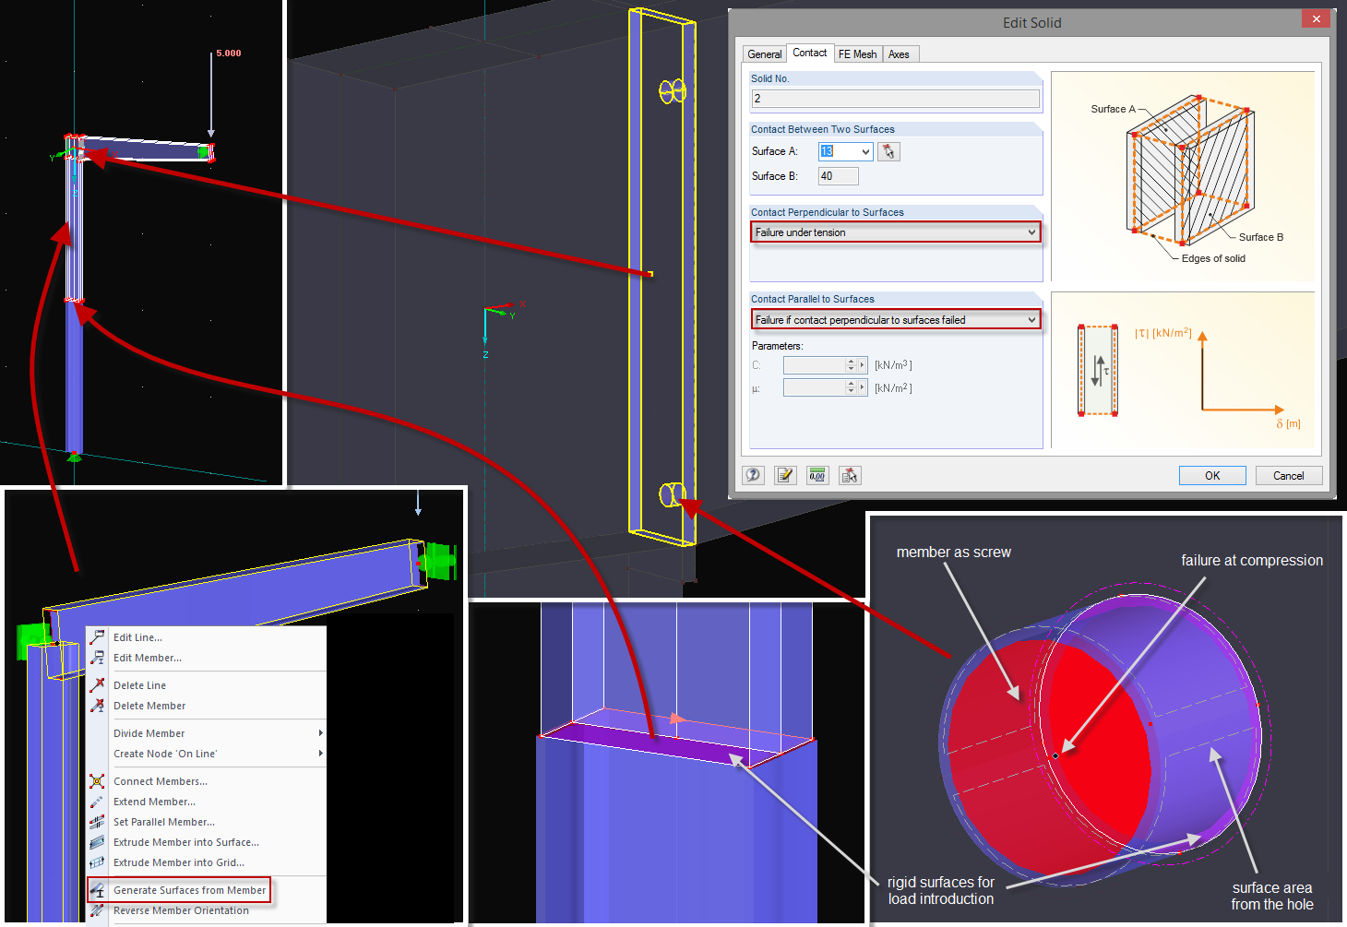Click the set-as-default icon in Edit Solid dialog
This screenshot has height=927, width=1347.
pyautogui.click(x=850, y=474)
